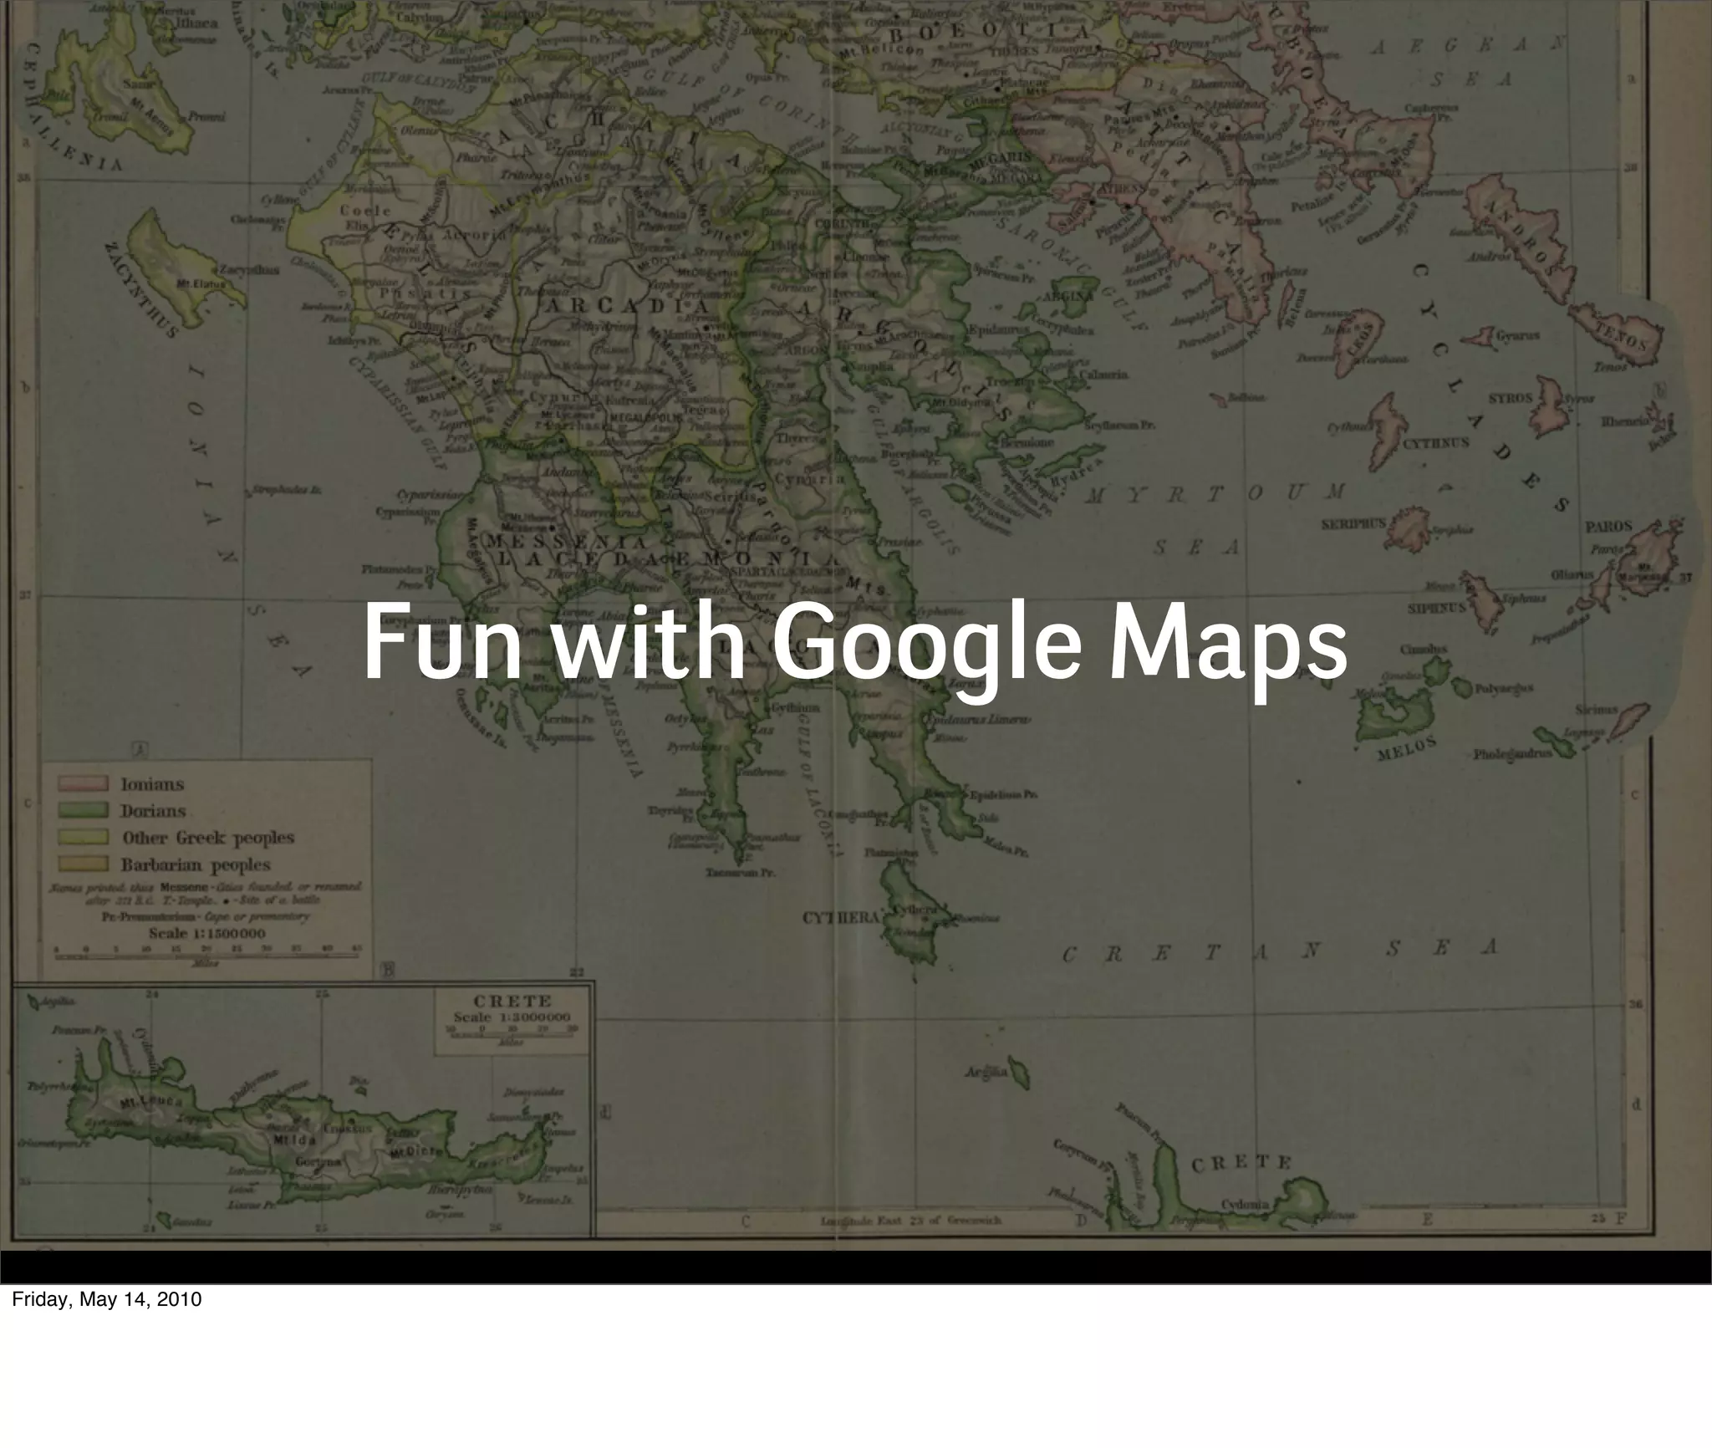Select the Other Greek peoples legend swatch

coord(83,837)
